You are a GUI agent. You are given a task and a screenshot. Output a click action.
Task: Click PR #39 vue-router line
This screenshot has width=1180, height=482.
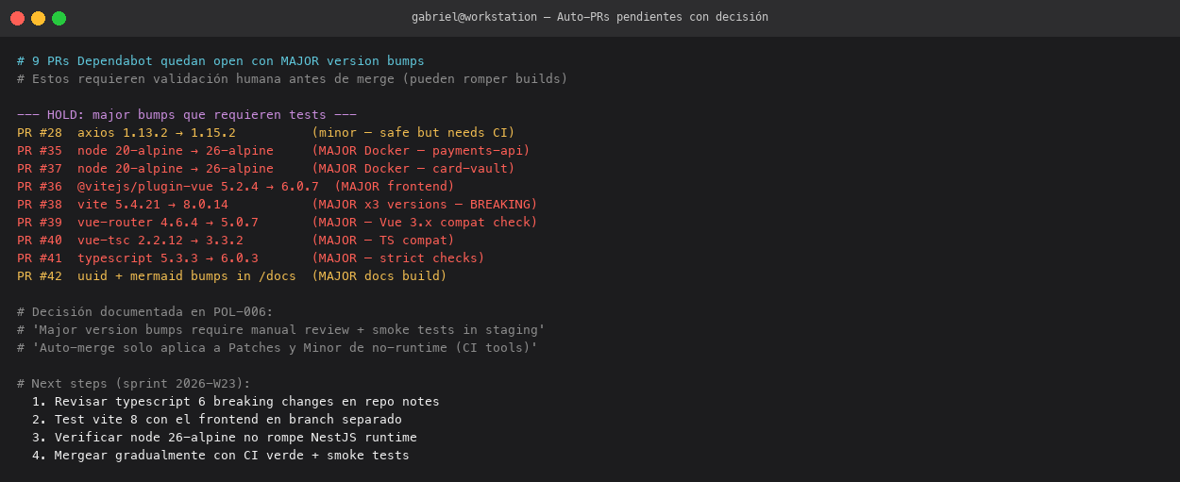click(x=278, y=223)
